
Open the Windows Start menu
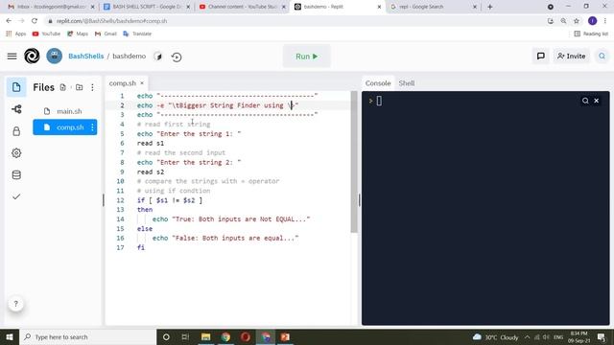[10, 336]
